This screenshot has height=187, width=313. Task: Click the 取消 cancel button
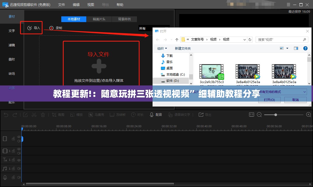pyautogui.click(x=296, y=100)
